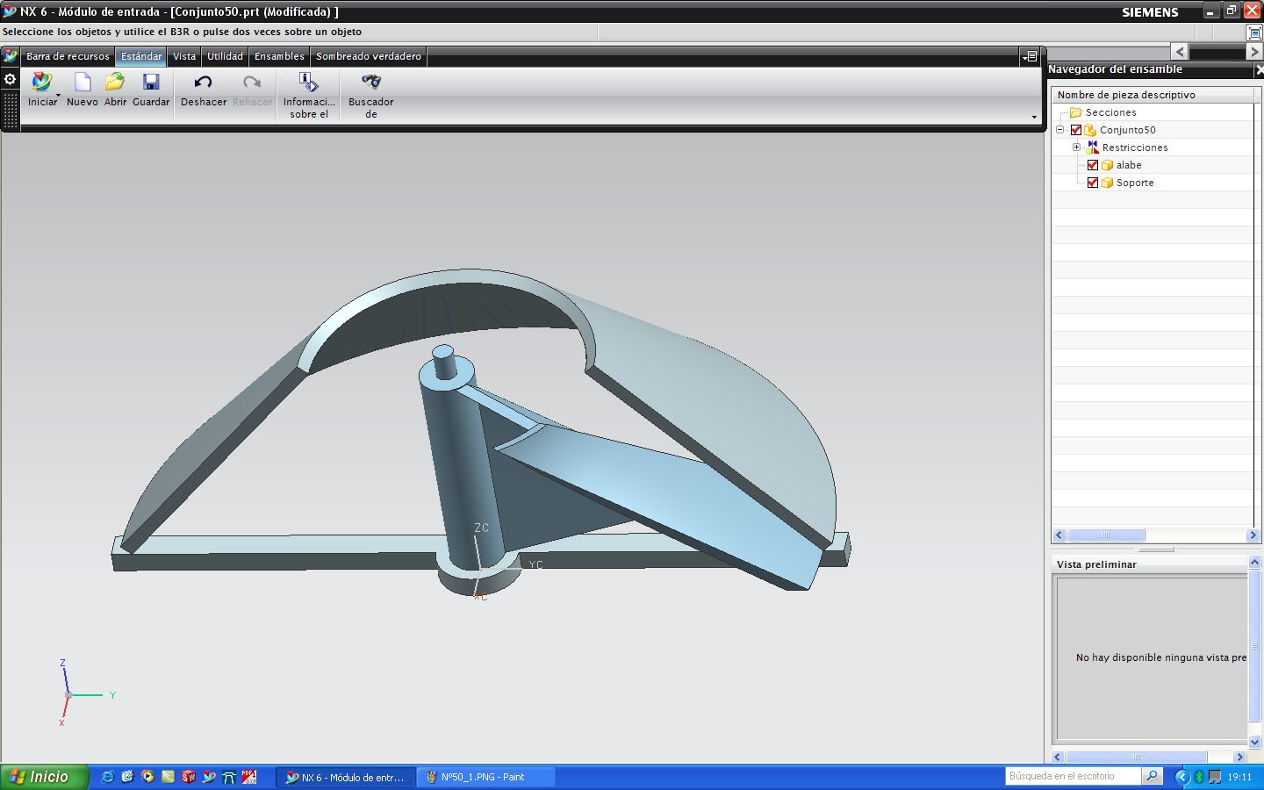Click the Soporte component cube icon
Image resolution: width=1264 pixels, height=790 pixels.
tap(1107, 183)
